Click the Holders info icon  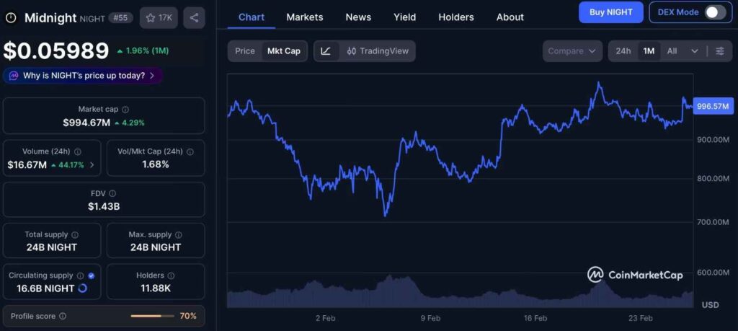169,275
